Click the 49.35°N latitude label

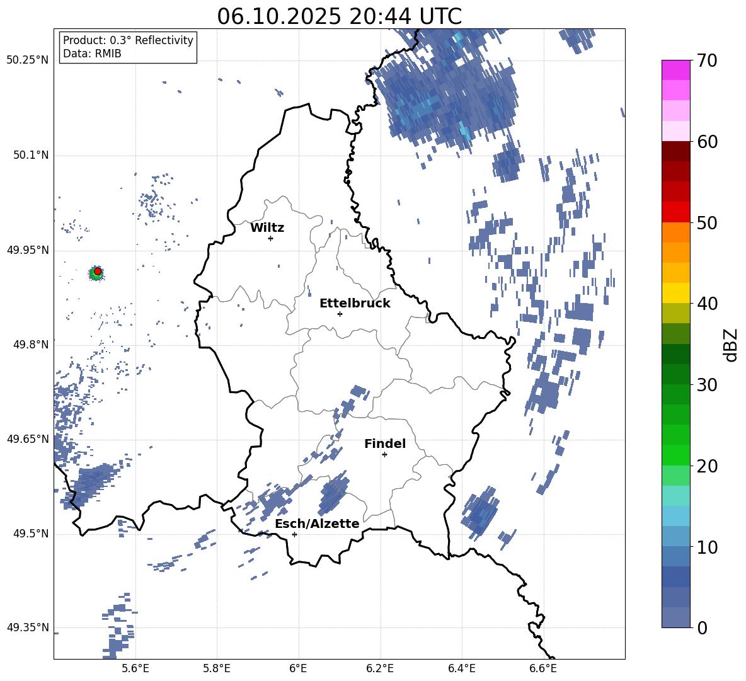click(x=28, y=627)
